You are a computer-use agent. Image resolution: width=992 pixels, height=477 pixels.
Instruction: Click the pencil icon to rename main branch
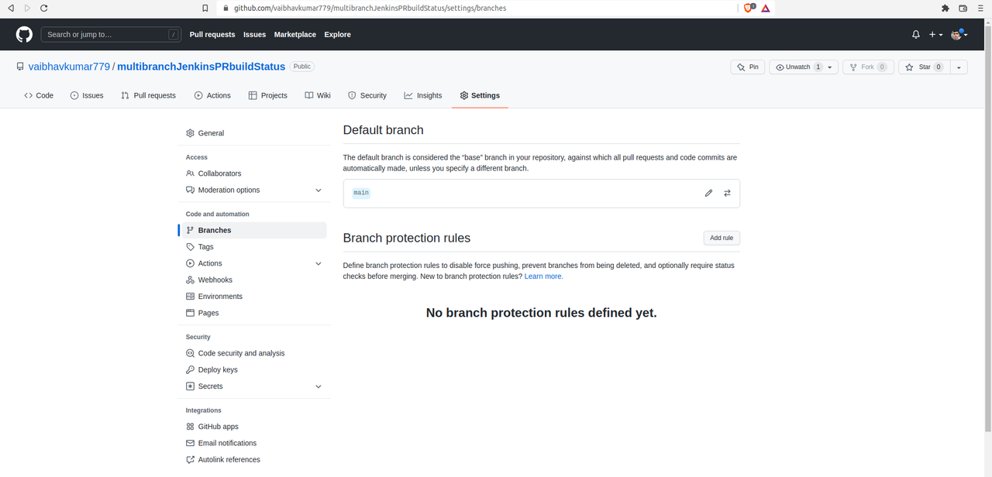[708, 193]
